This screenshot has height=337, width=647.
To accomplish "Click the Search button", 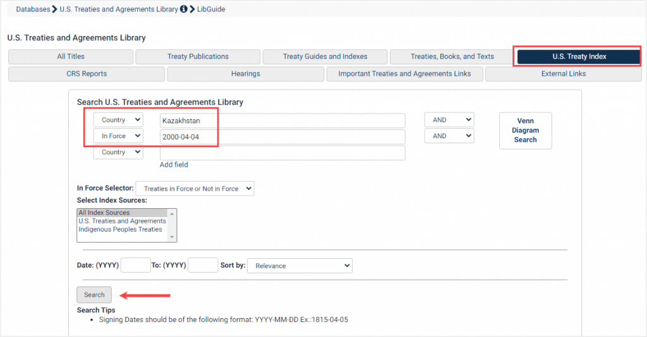I will 94,295.
